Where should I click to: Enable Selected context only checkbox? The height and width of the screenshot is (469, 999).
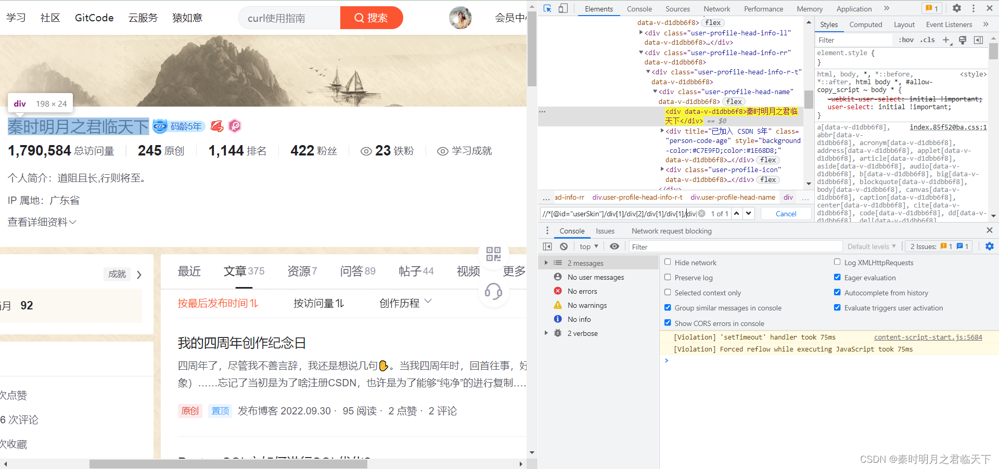click(668, 292)
